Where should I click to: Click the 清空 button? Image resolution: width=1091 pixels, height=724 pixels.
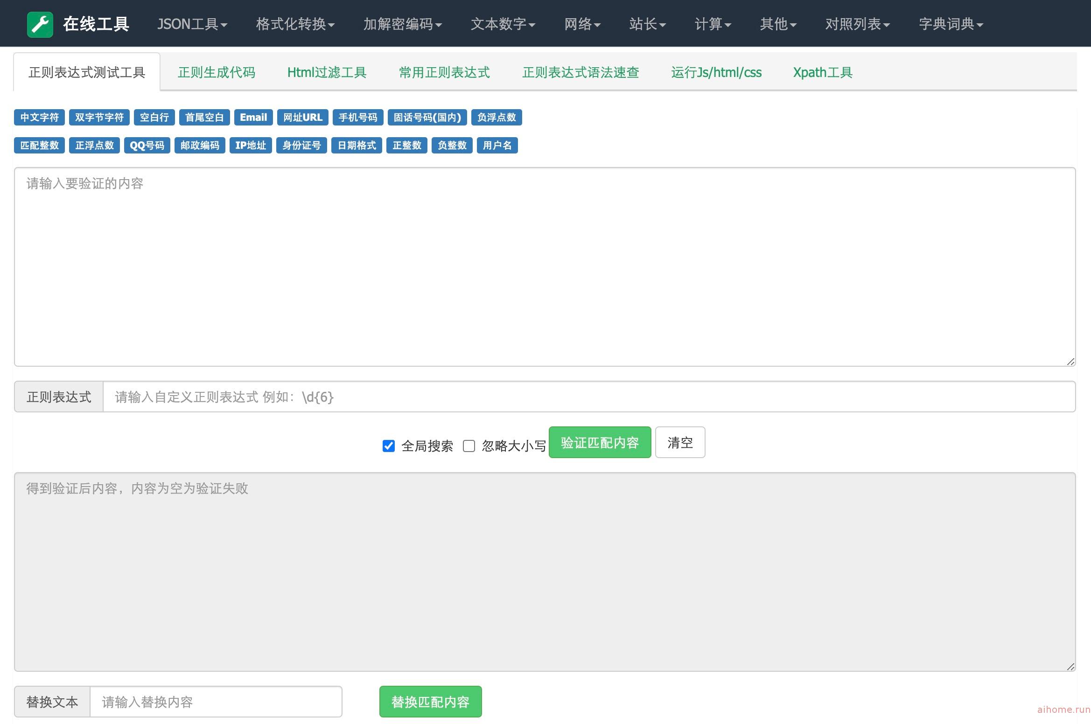pyautogui.click(x=680, y=442)
